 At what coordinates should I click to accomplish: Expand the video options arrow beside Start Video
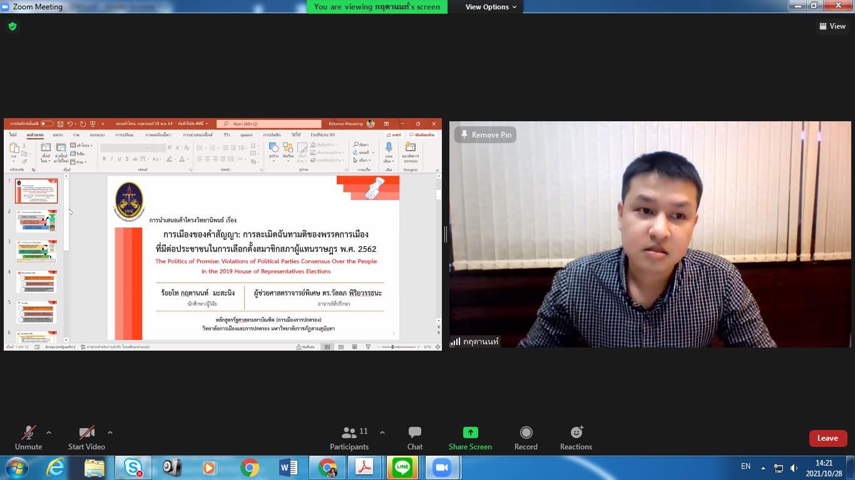click(110, 432)
